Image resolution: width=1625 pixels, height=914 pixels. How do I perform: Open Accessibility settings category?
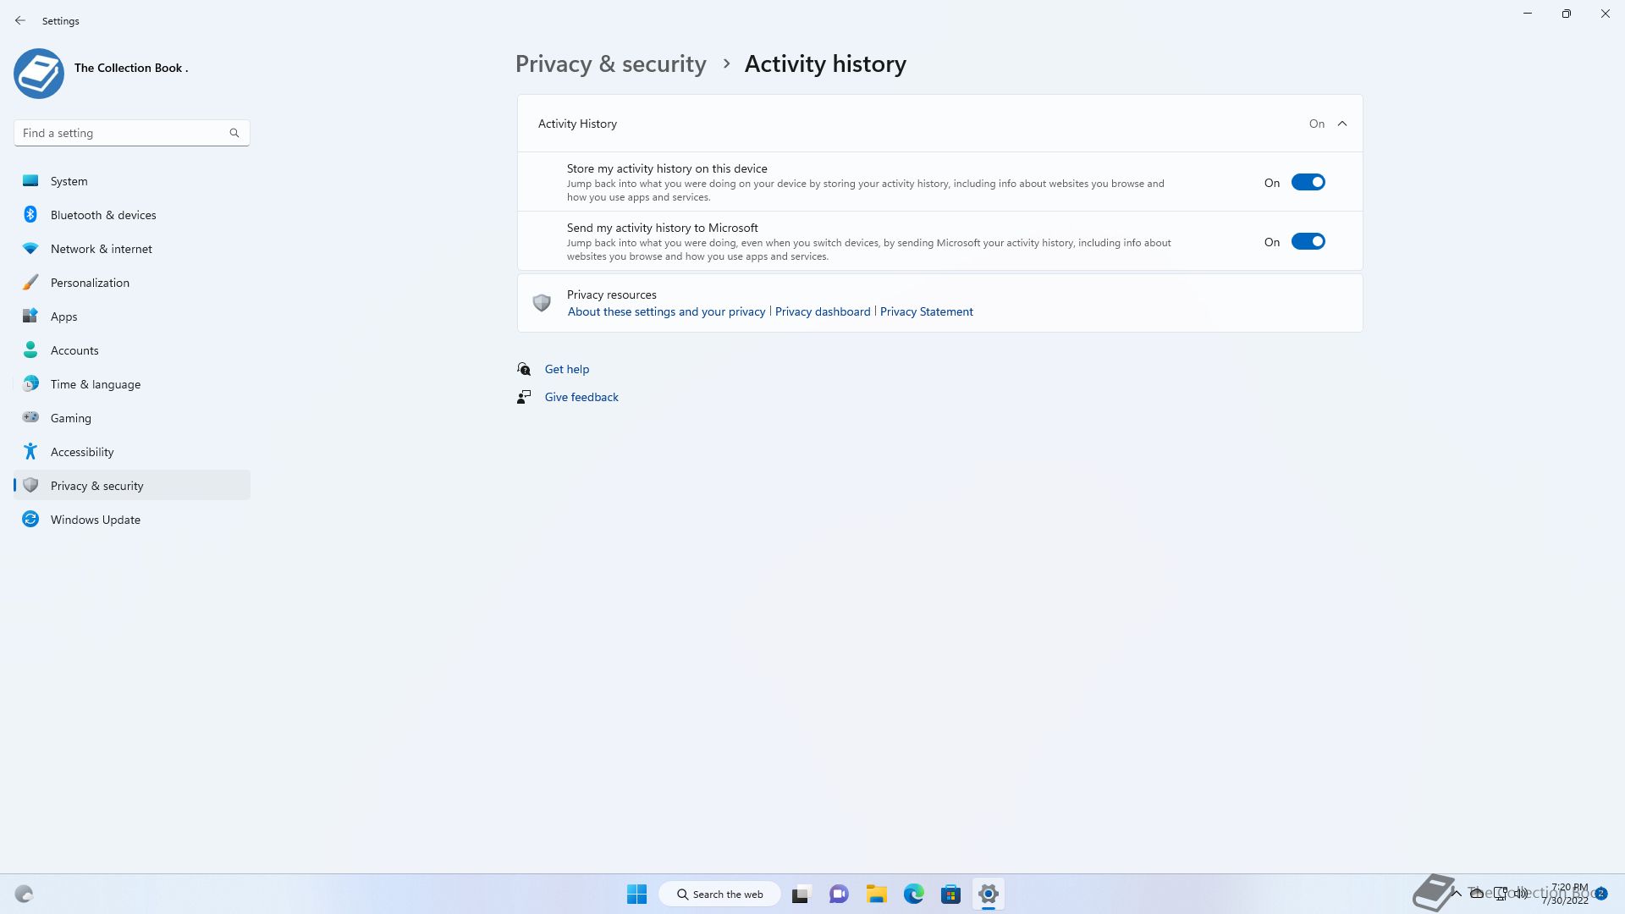[132, 452]
